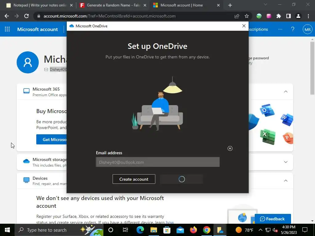
Task: Click the Word app icon on the right
Action: (x=287, y=120)
